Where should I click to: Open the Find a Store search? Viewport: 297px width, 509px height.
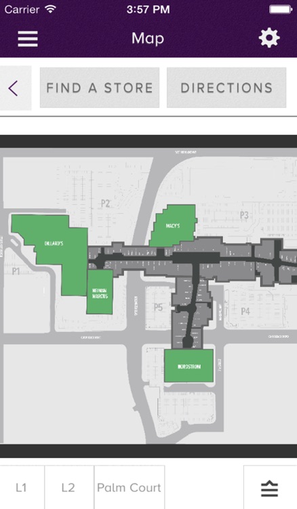[100, 88]
